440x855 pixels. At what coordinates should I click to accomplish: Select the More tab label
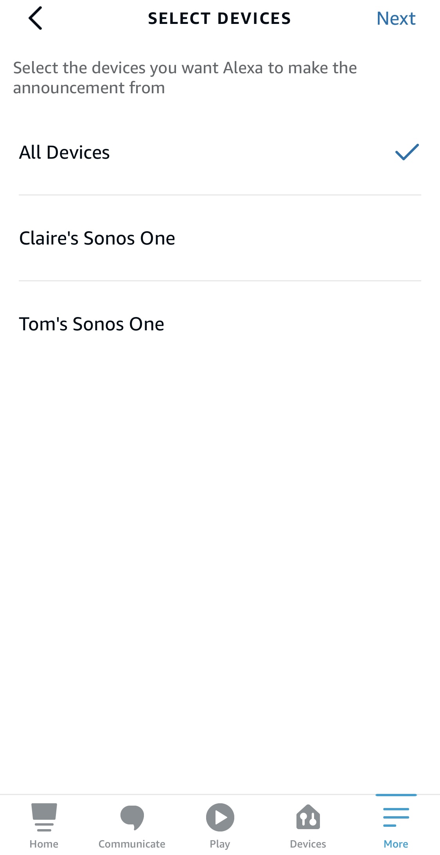(396, 844)
